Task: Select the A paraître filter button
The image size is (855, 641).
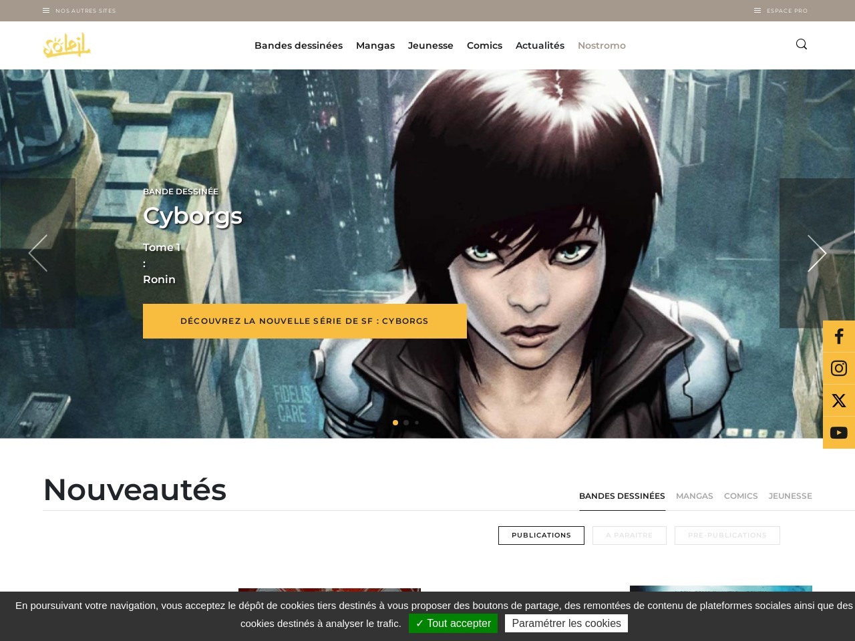Action: [x=629, y=536]
